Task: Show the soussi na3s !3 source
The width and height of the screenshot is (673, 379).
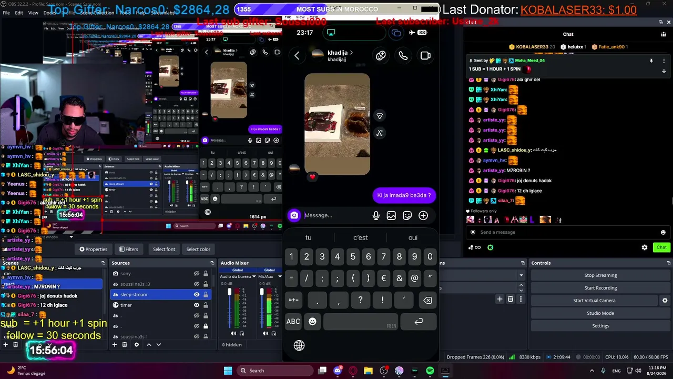Action: pyautogui.click(x=197, y=284)
